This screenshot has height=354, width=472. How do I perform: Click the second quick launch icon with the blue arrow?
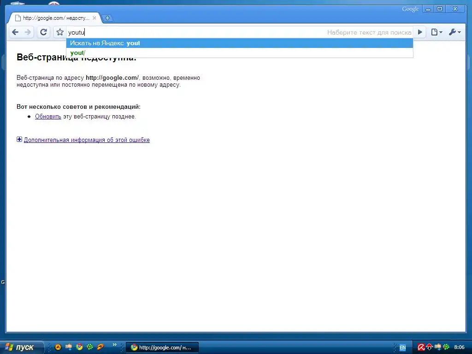(x=69, y=347)
